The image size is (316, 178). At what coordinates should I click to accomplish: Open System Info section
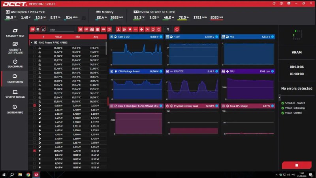pyautogui.click(x=15, y=110)
